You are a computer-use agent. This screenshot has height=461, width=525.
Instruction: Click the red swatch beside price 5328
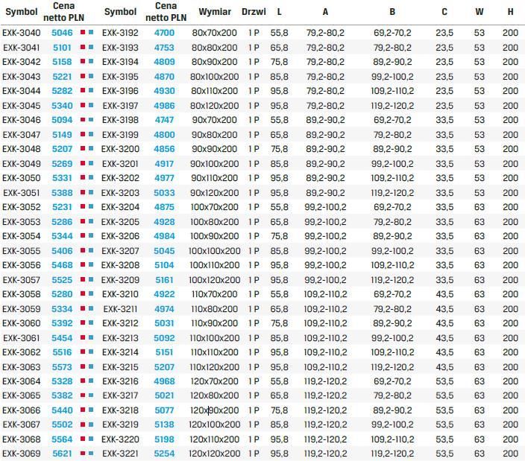point(83,381)
